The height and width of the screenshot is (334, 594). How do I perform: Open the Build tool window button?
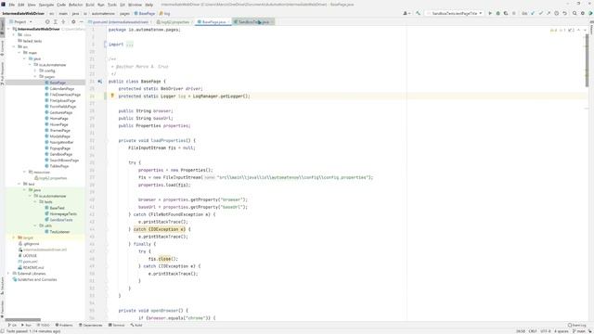click(136, 325)
